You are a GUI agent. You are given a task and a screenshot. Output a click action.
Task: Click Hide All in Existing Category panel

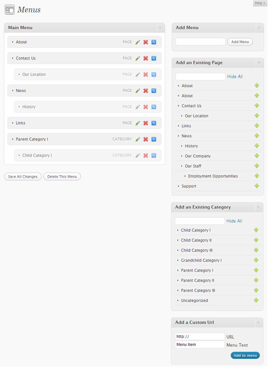234,221
